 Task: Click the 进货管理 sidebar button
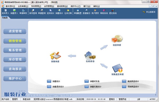pos(15,31)
